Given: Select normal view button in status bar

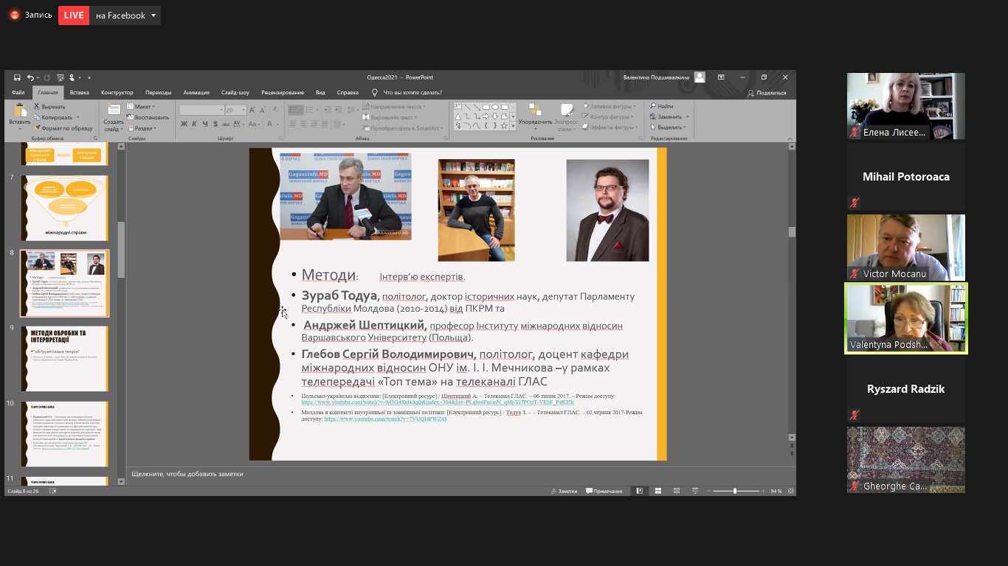Looking at the screenshot, I should [x=640, y=491].
